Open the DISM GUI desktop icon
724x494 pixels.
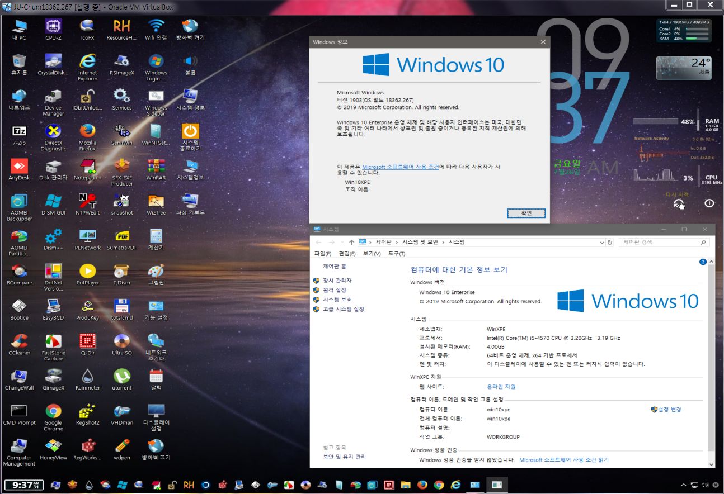(x=53, y=205)
